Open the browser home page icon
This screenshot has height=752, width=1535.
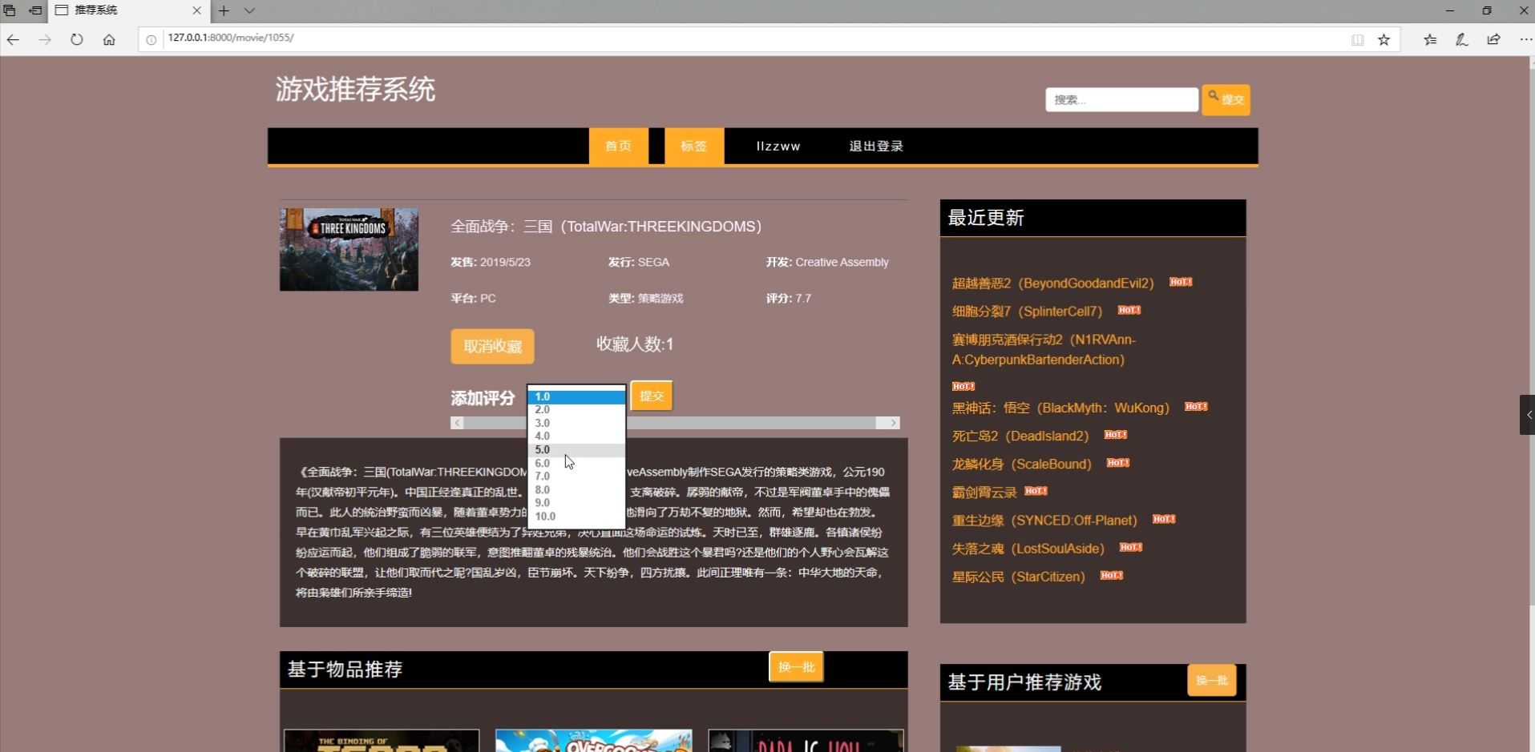click(x=109, y=39)
